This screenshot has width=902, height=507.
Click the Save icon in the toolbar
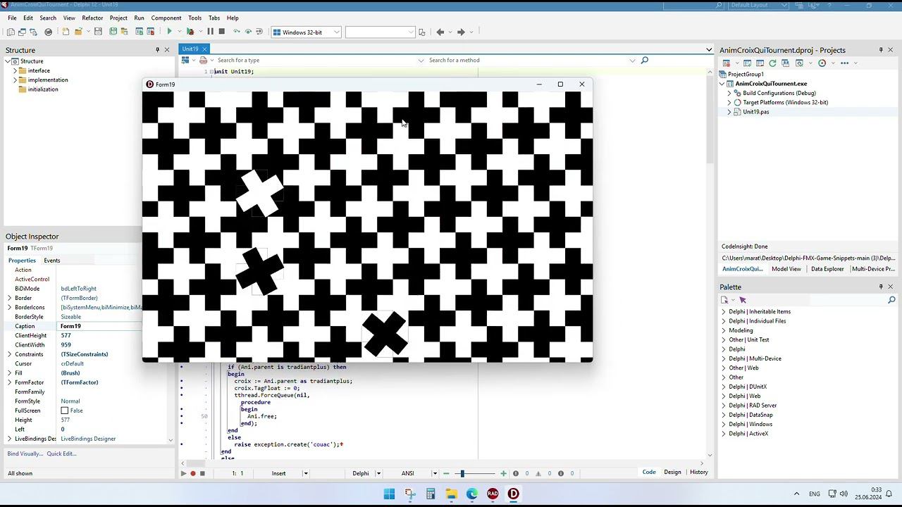(x=98, y=32)
